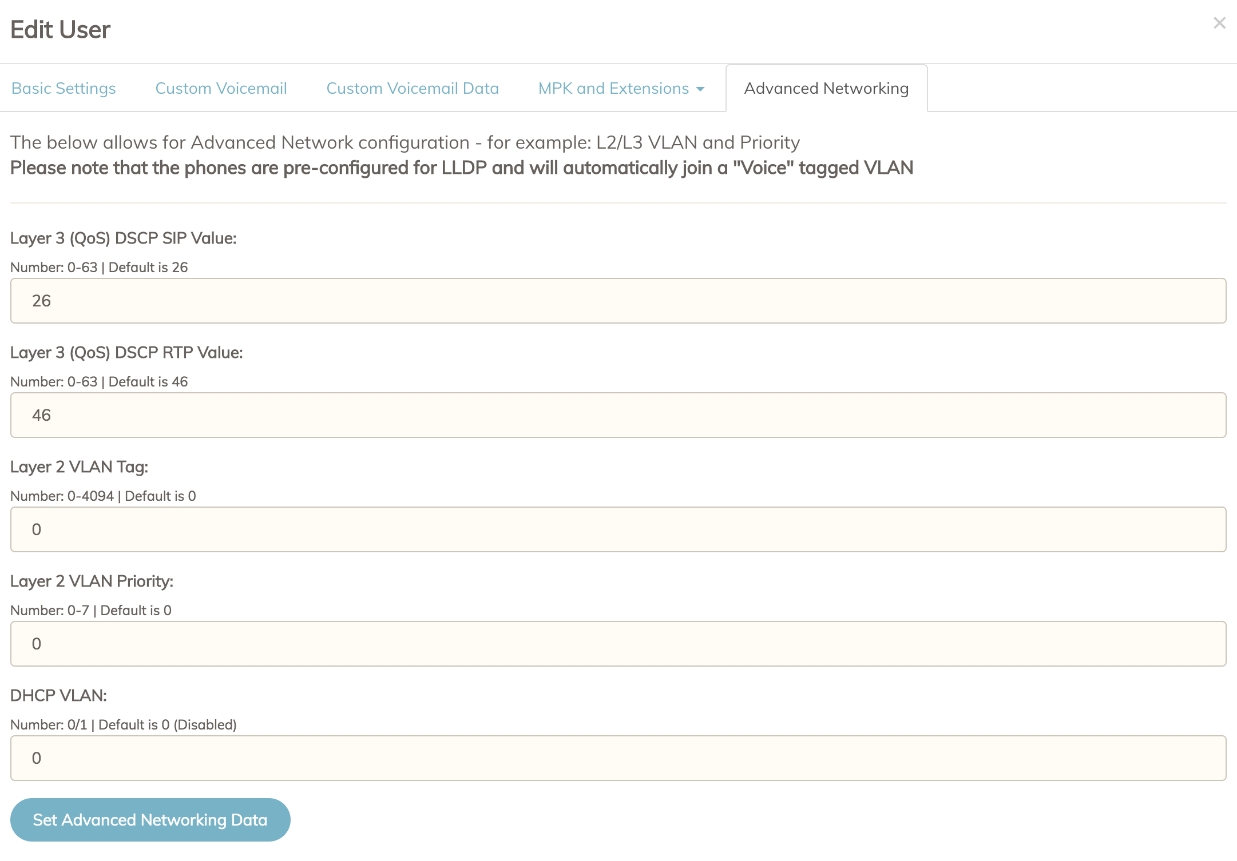1237x861 pixels.
Task: Select the Advanced Networking tab
Action: [826, 89]
